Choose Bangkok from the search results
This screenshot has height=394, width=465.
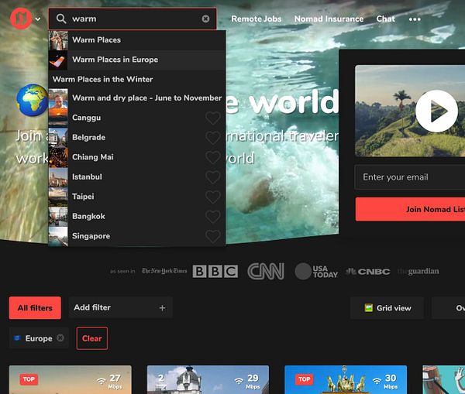point(136,216)
